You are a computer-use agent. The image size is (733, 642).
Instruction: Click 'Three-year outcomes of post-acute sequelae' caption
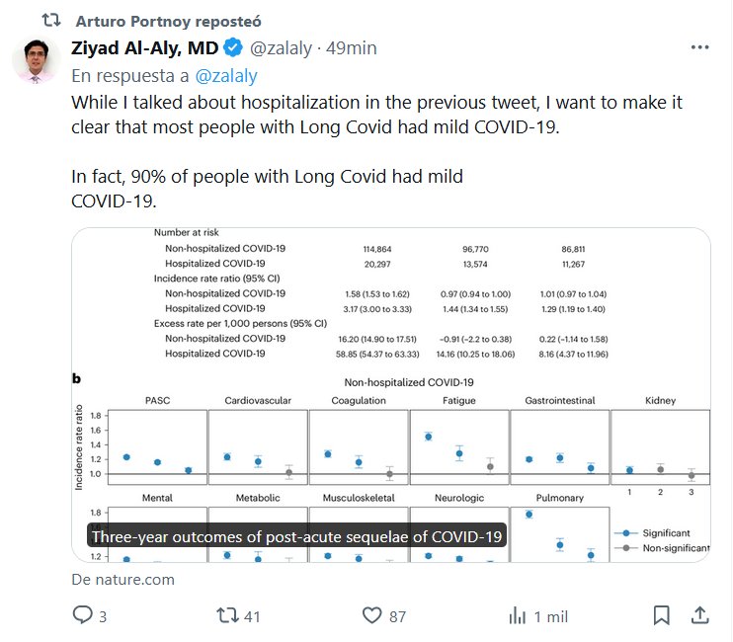[x=297, y=536]
